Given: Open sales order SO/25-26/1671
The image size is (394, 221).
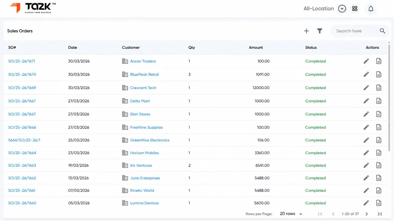Looking at the screenshot, I should 22,61.
